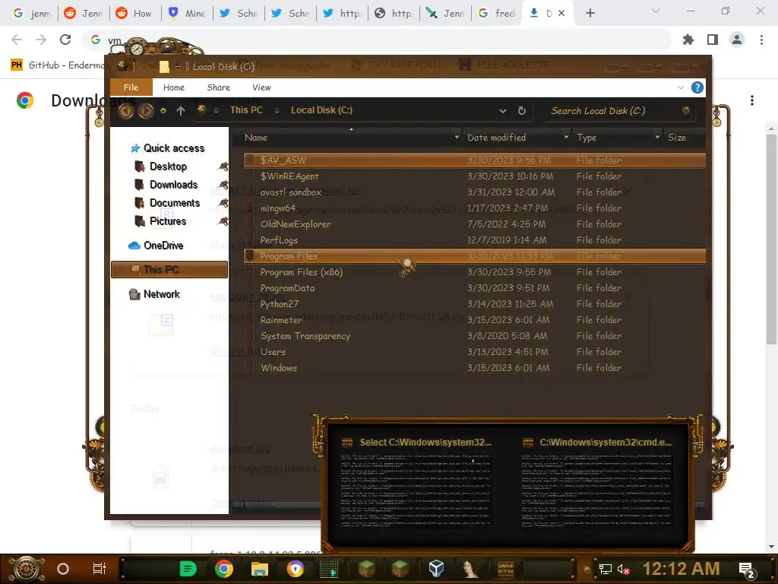This screenshot has height=584, width=778.
Task: Open VirtualBox cube icon on taskbar
Action: (436, 569)
